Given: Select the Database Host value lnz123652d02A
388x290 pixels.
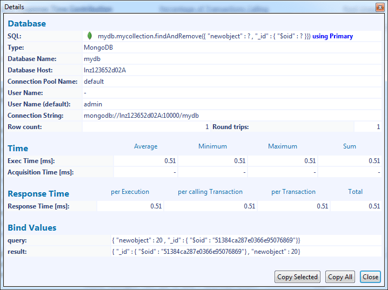Looking at the screenshot, I should pyautogui.click(x=105, y=70).
